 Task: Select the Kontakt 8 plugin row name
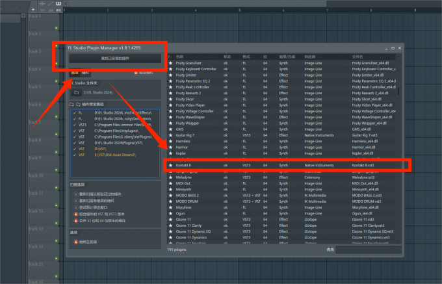183,165
